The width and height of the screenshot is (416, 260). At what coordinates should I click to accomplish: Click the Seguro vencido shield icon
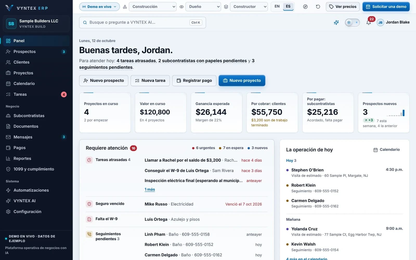coord(89,204)
